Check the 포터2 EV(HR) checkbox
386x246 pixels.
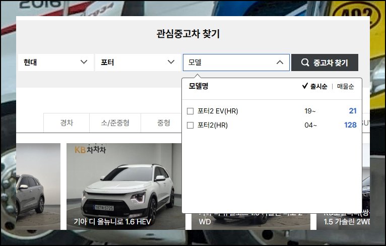click(x=190, y=111)
